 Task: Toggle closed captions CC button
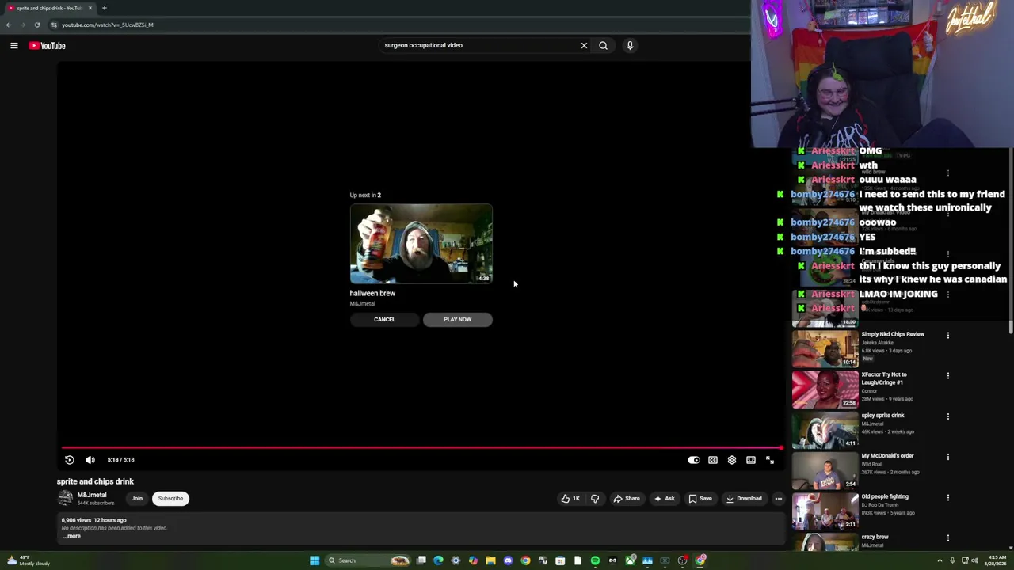coord(713,460)
